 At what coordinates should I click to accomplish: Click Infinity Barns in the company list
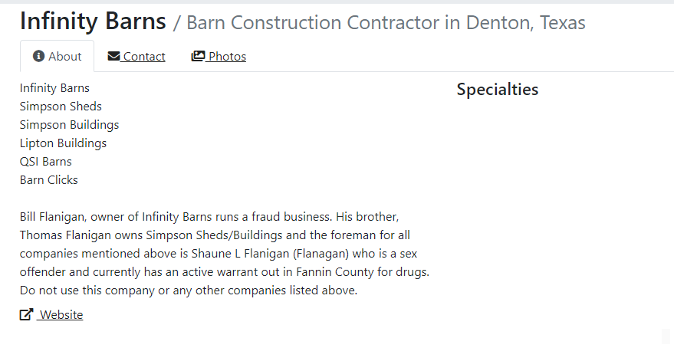[54, 88]
